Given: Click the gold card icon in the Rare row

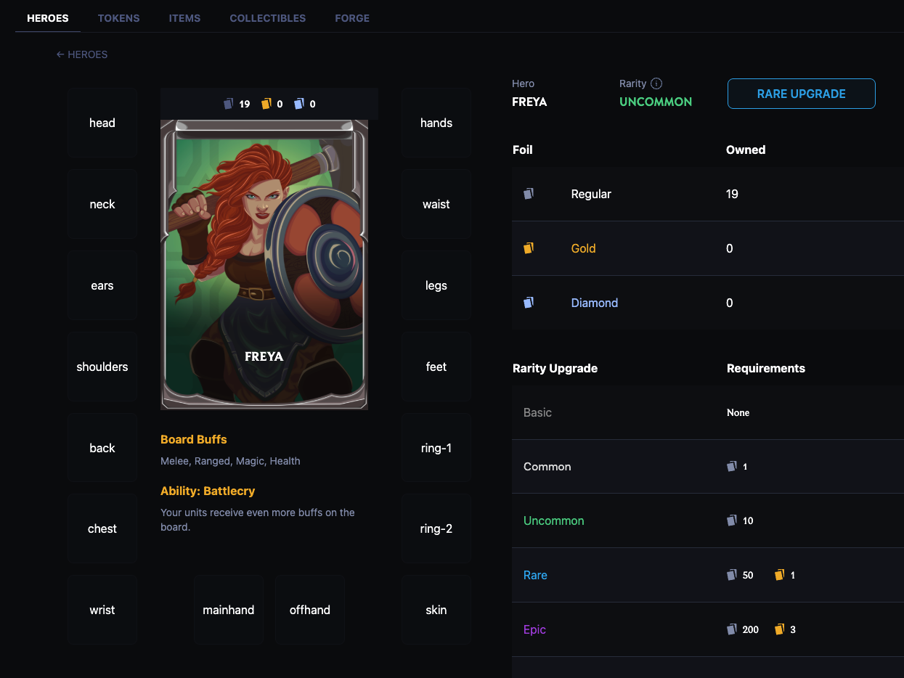Looking at the screenshot, I should [x=780, y=575].
